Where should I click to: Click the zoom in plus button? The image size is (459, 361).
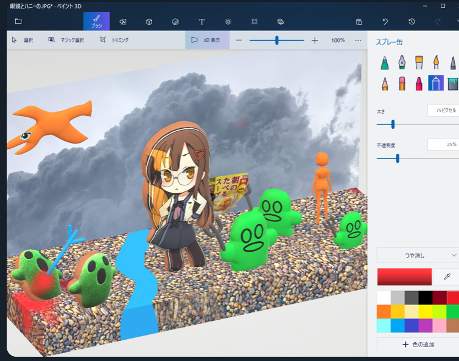[315, 40]
